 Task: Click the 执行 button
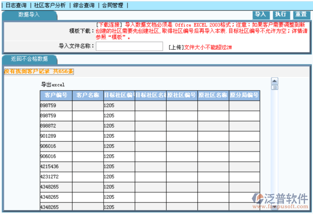pyautogui.click(x=280, y=15)
